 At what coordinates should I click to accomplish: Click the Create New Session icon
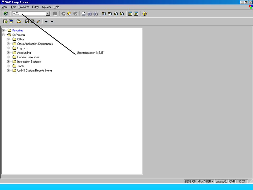(130, 13)
